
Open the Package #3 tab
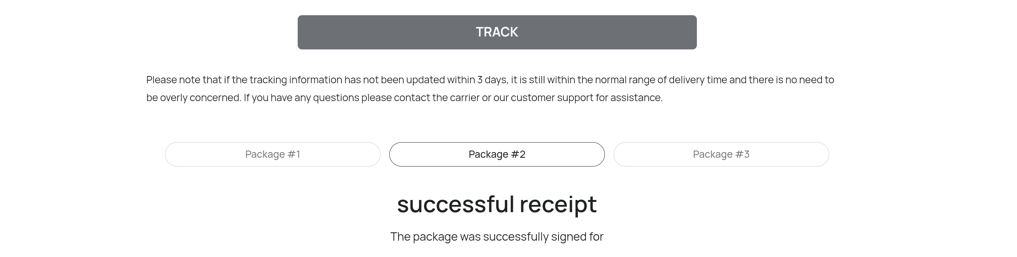pyautogui.click(x=721, y=154)
